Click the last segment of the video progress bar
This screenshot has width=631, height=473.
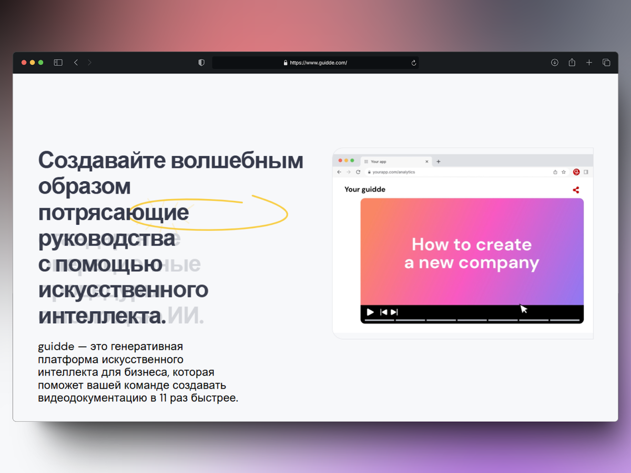pyautogui.click(x=565, y=320)
